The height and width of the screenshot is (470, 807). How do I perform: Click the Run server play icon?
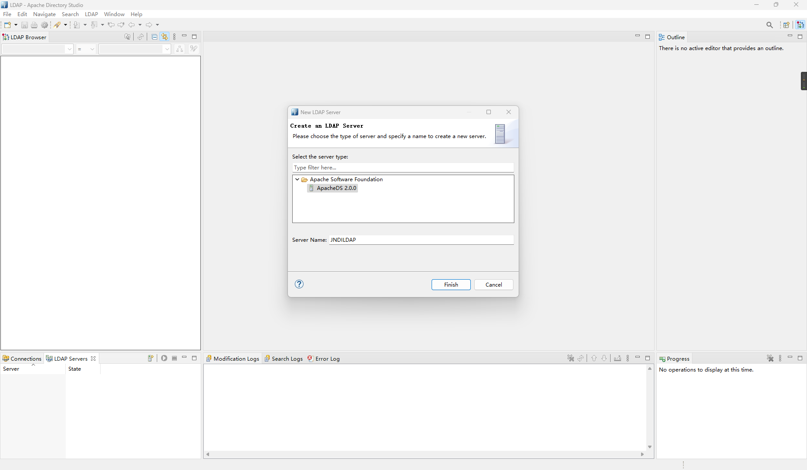[164, 358]
